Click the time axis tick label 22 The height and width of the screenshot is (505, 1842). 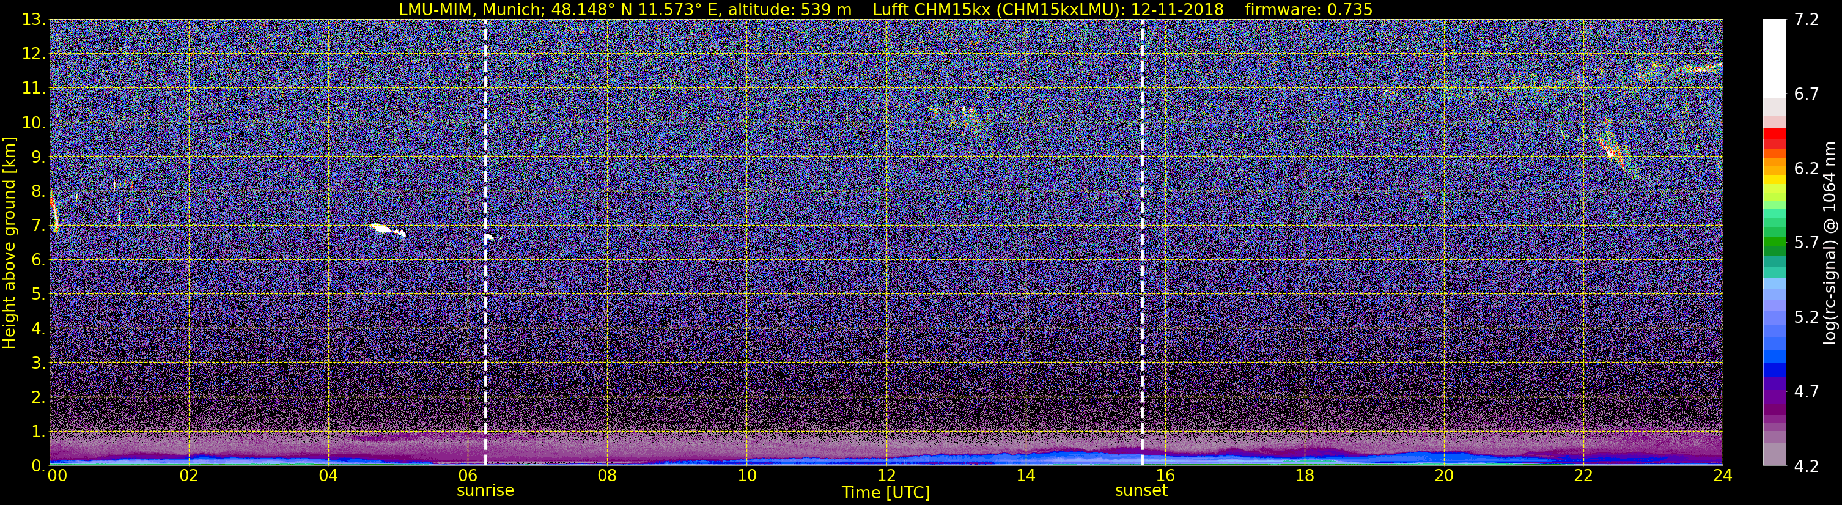click(1583, 476)
